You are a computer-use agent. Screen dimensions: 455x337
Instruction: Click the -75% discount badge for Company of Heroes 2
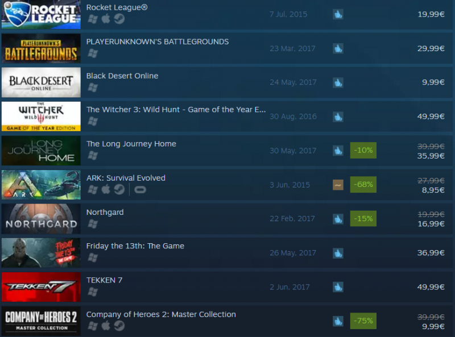363,321
